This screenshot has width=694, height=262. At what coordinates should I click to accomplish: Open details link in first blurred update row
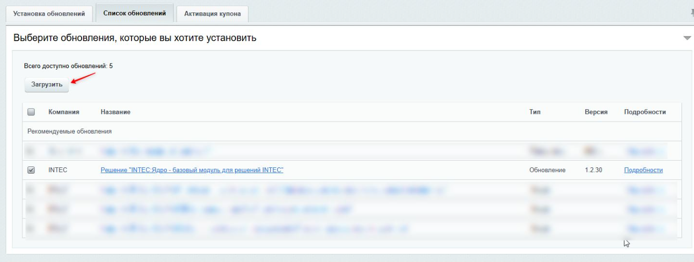(643, 151)
